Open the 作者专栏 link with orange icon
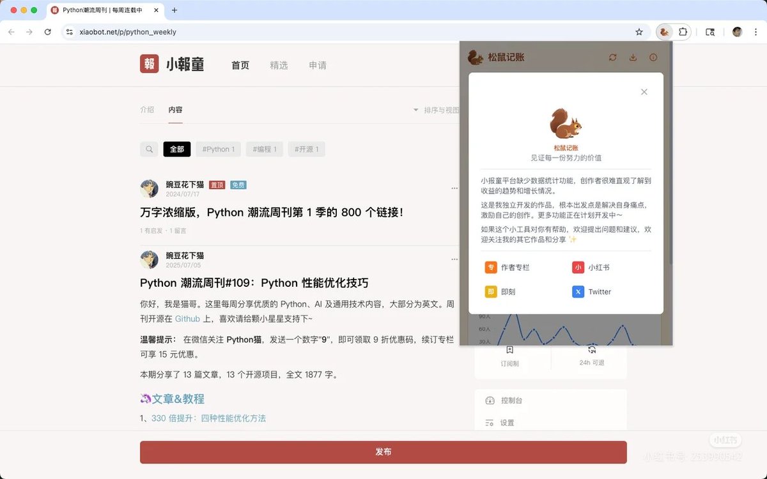 508,267
